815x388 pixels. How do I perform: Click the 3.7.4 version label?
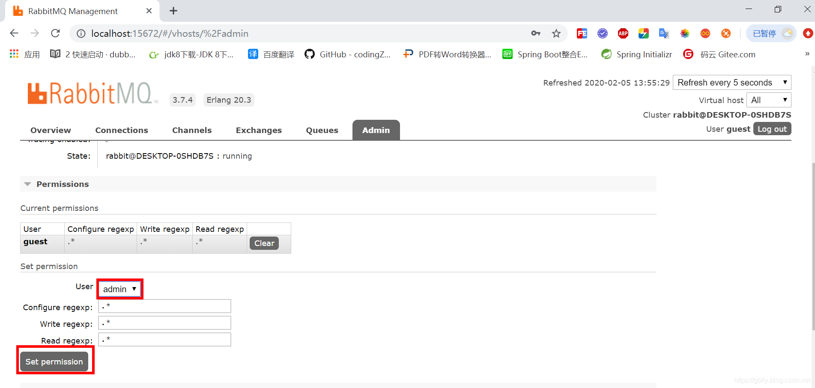click(x=182, y=100)
